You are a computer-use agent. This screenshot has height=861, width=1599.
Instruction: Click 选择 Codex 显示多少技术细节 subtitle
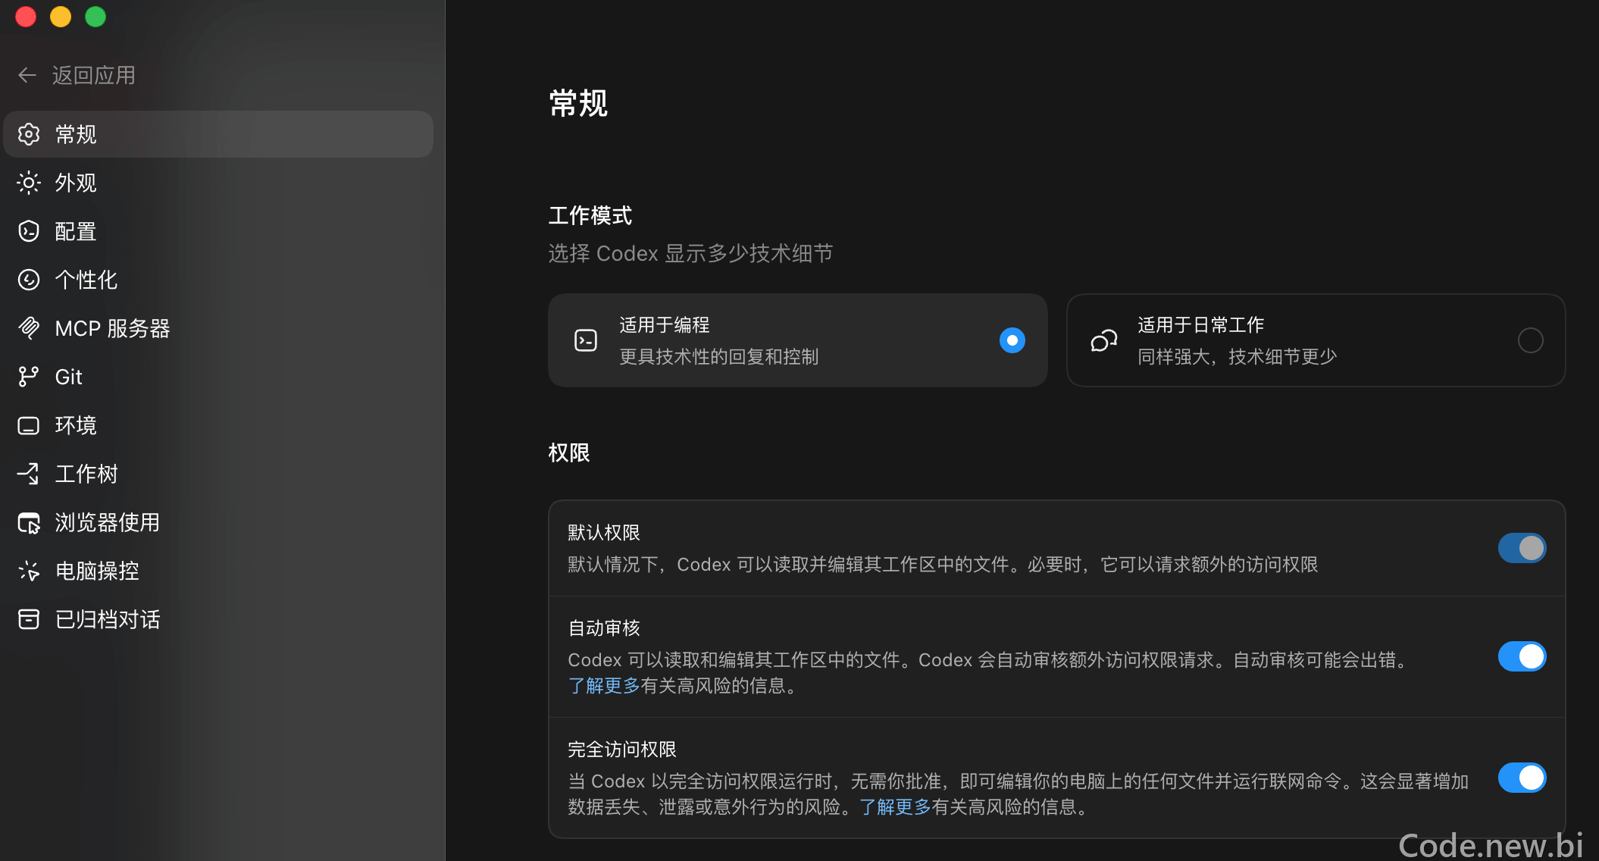pos(691,253)
